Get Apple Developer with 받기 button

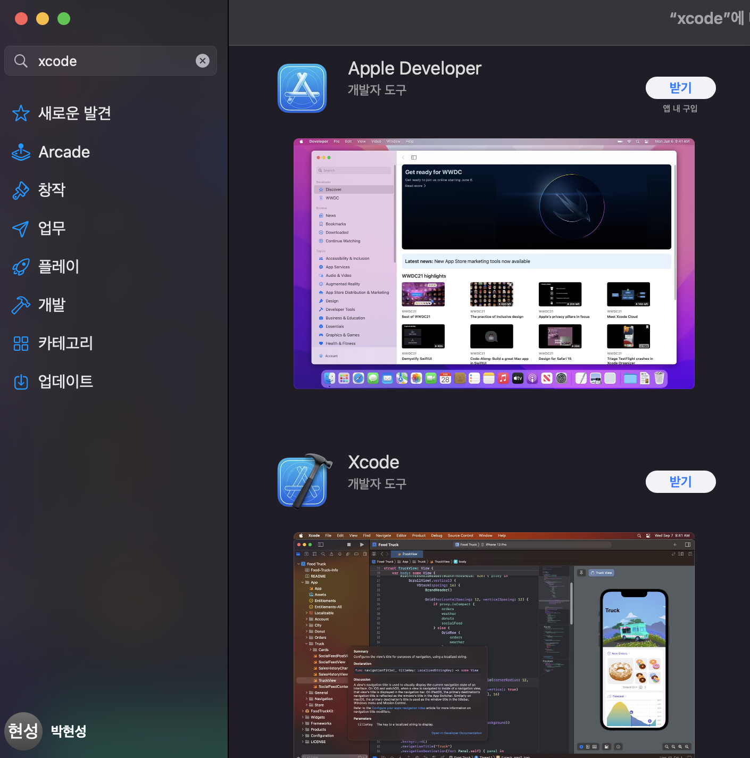[x=680, y=88]
